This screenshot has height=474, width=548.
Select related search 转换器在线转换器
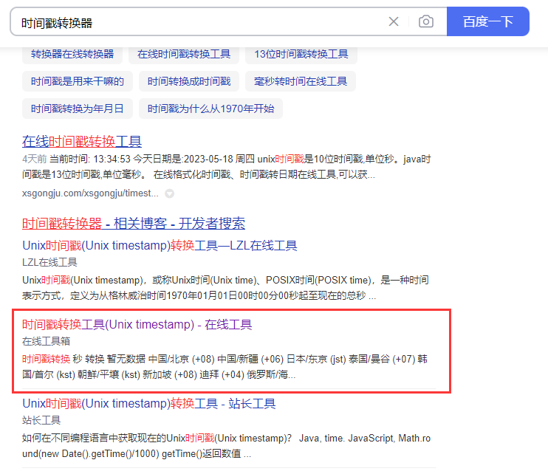tap(72, 54)
